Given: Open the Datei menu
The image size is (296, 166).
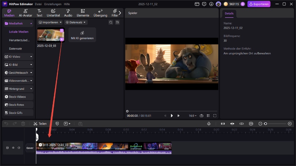Looking at the screenshot, I should click(38, 4).
